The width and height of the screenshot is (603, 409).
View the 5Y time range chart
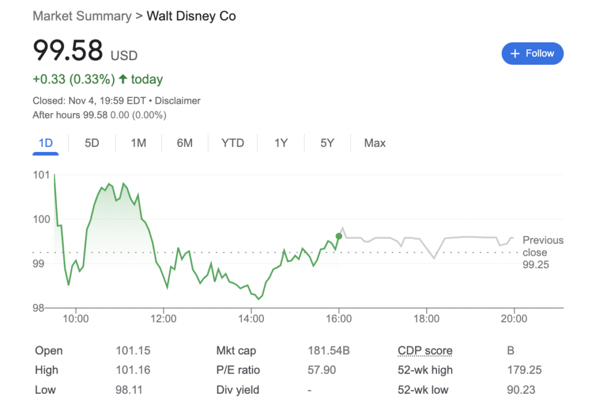tap(327, 143)
